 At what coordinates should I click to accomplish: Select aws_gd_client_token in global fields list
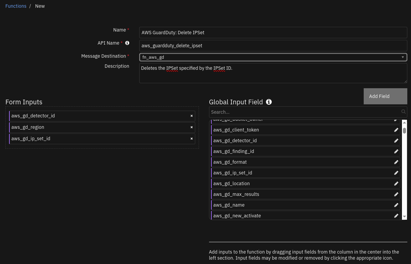pos(306,130)
